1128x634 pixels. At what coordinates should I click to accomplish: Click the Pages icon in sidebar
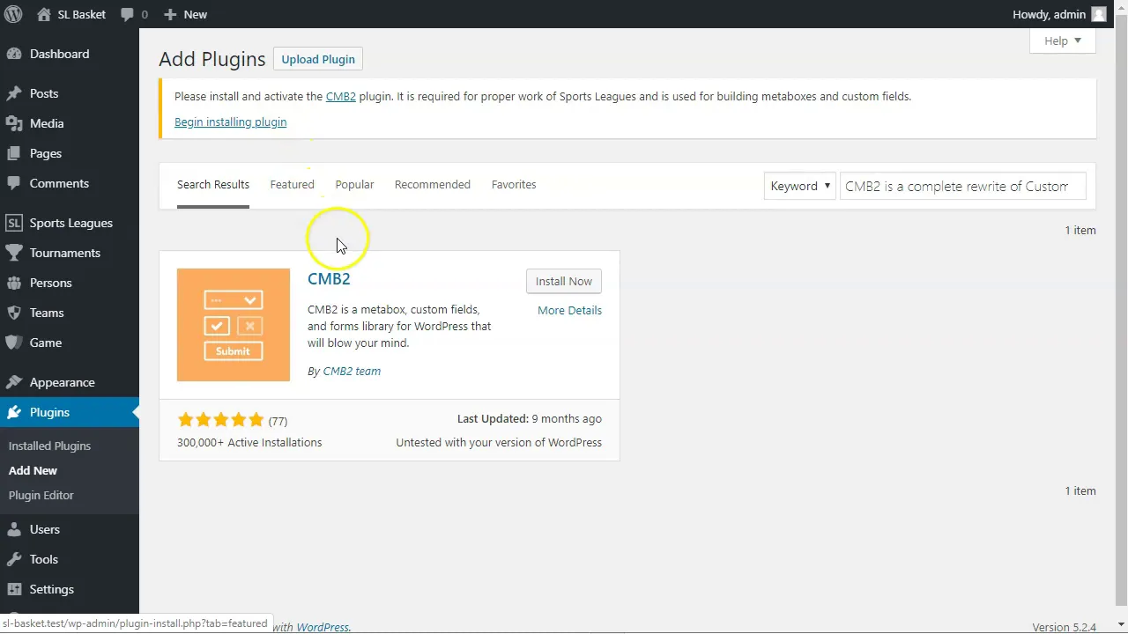(13, 153)
